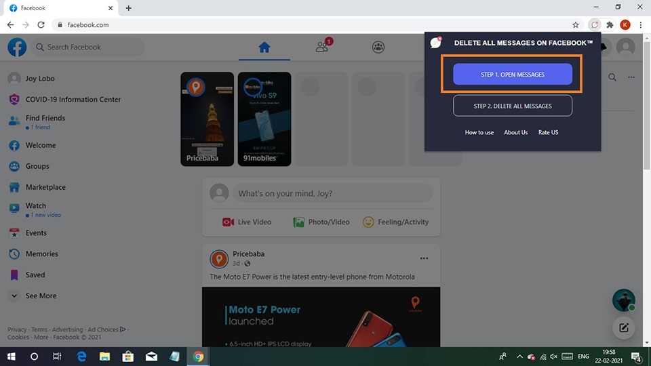651x366 pixels.
Task: Open Privacy footer link
Action: [16, 329]
